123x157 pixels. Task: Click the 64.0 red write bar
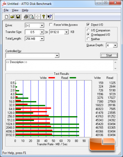[x=33, y=108]
